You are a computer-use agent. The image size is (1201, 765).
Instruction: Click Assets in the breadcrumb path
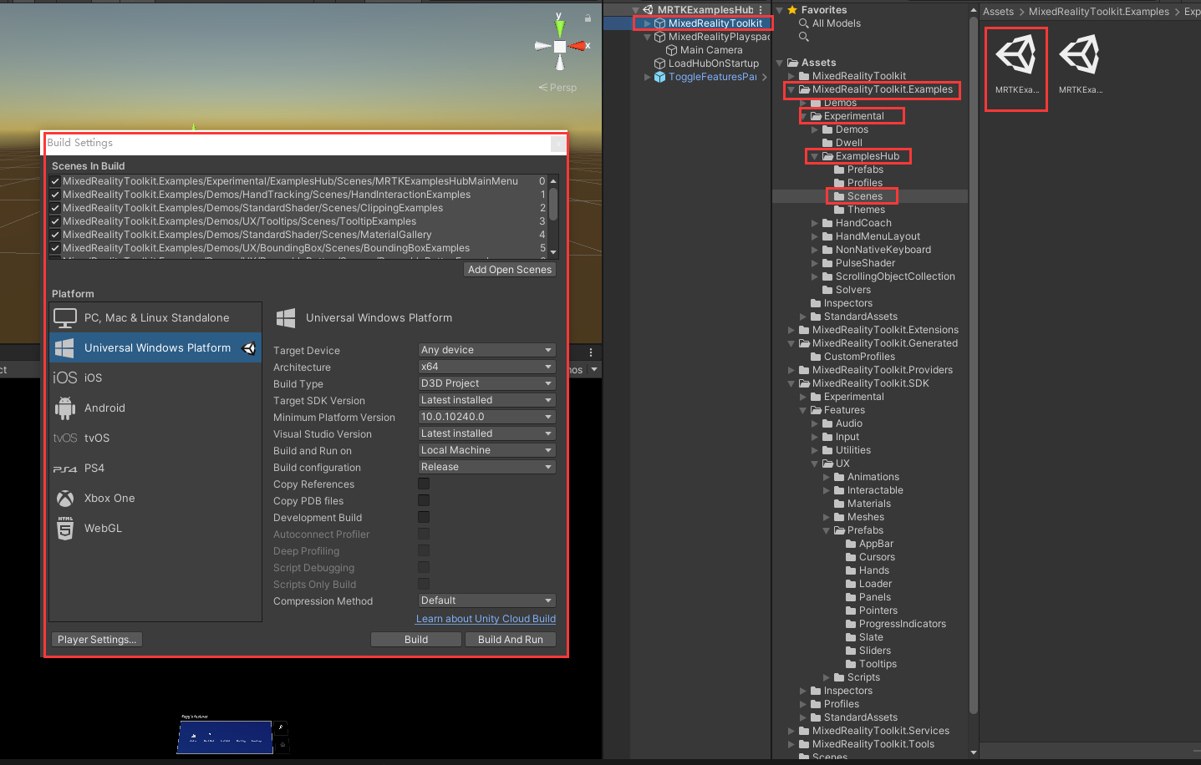(998, 12)
